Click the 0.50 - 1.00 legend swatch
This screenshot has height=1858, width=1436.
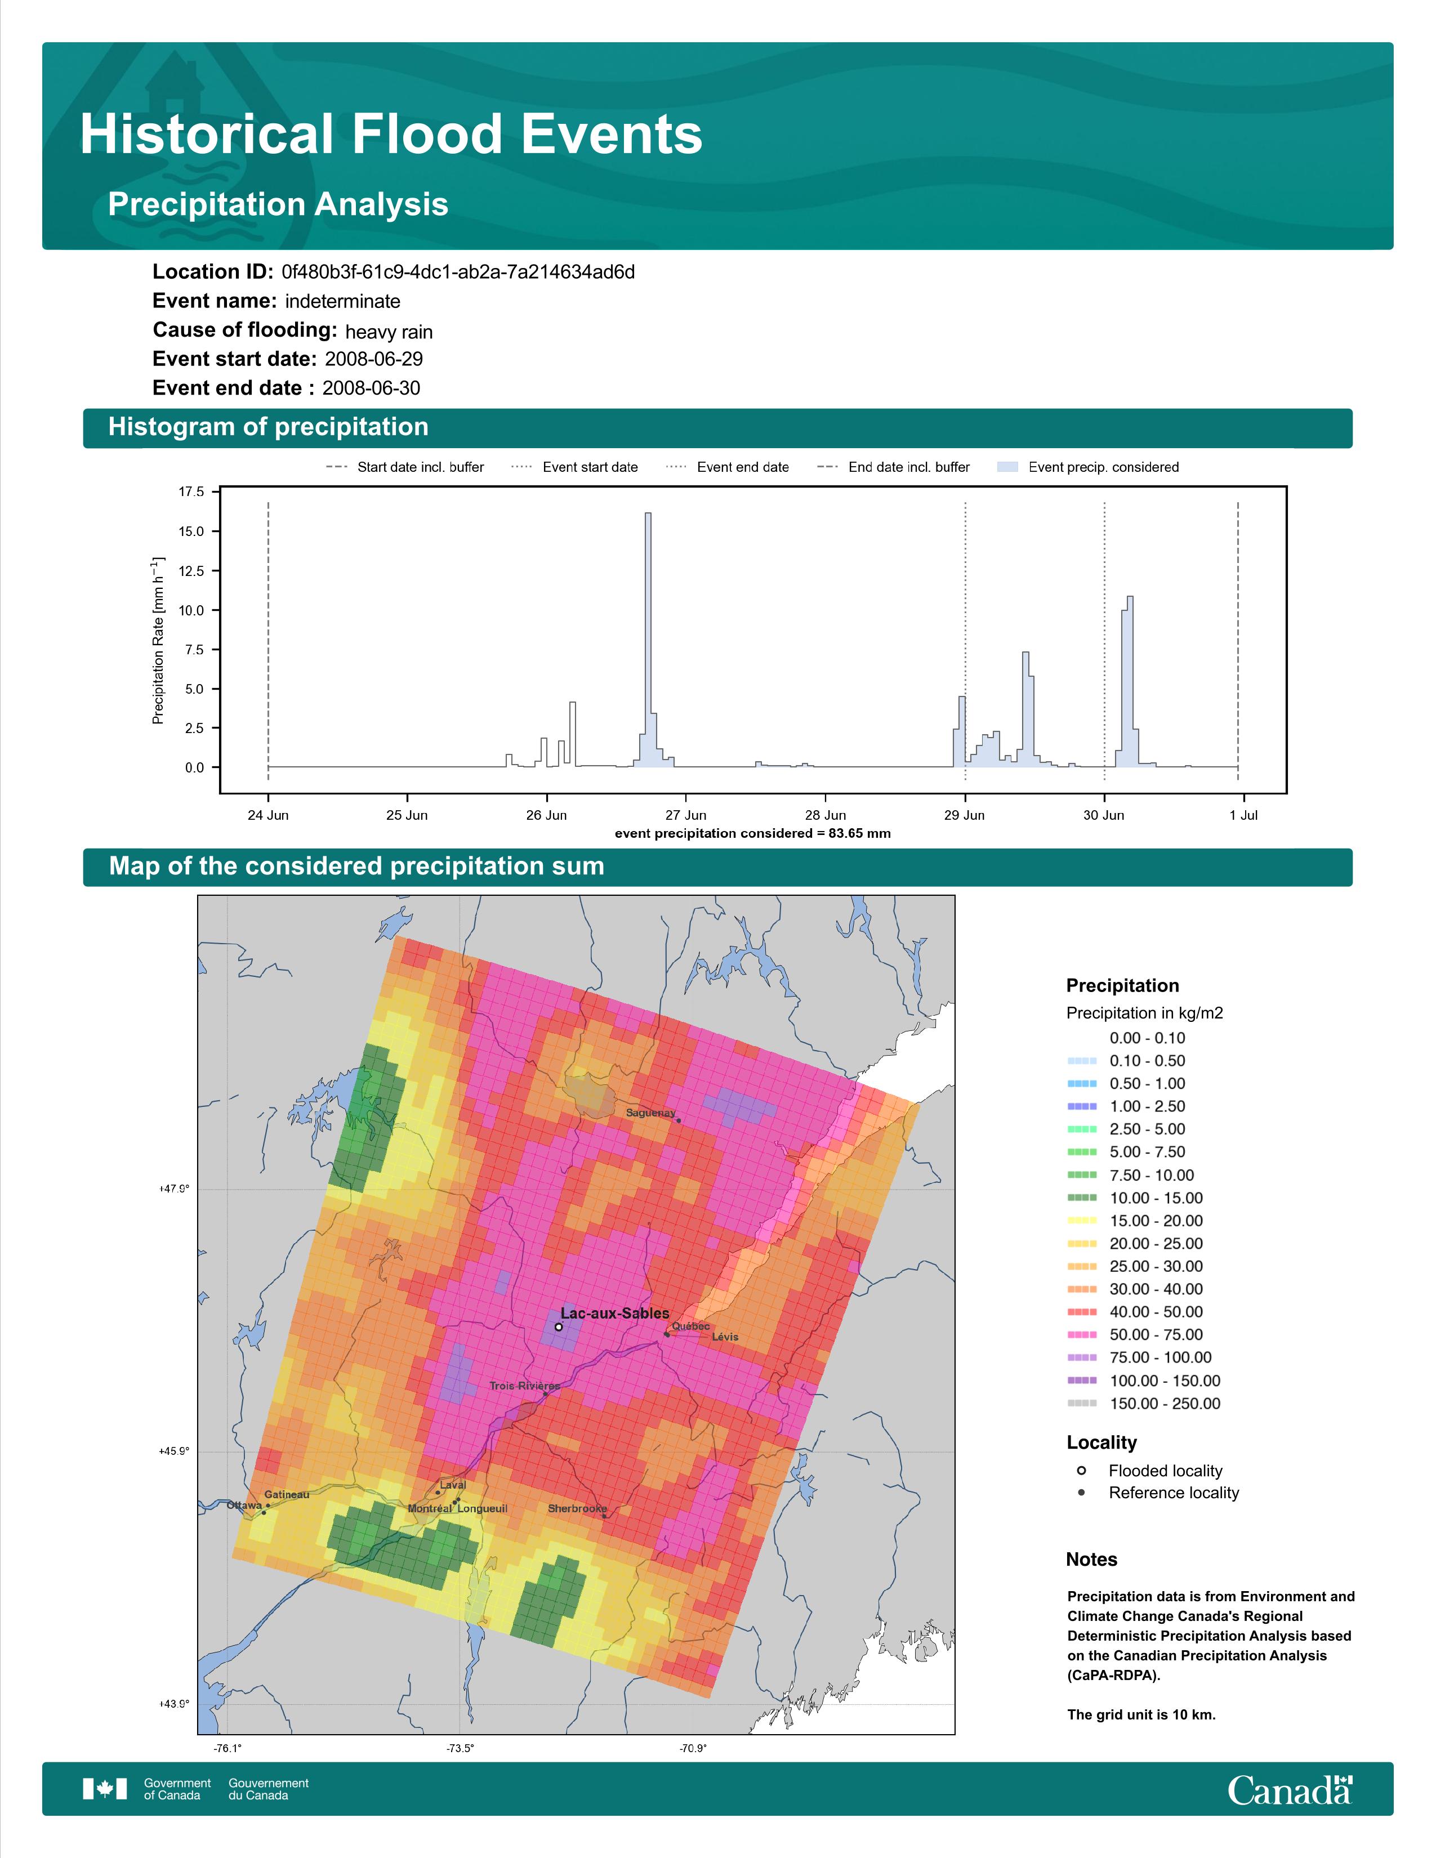pyautogui.click(x=1081, y=1084)
